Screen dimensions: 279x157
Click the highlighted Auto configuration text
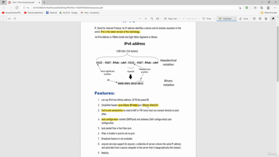click(110, 119)
